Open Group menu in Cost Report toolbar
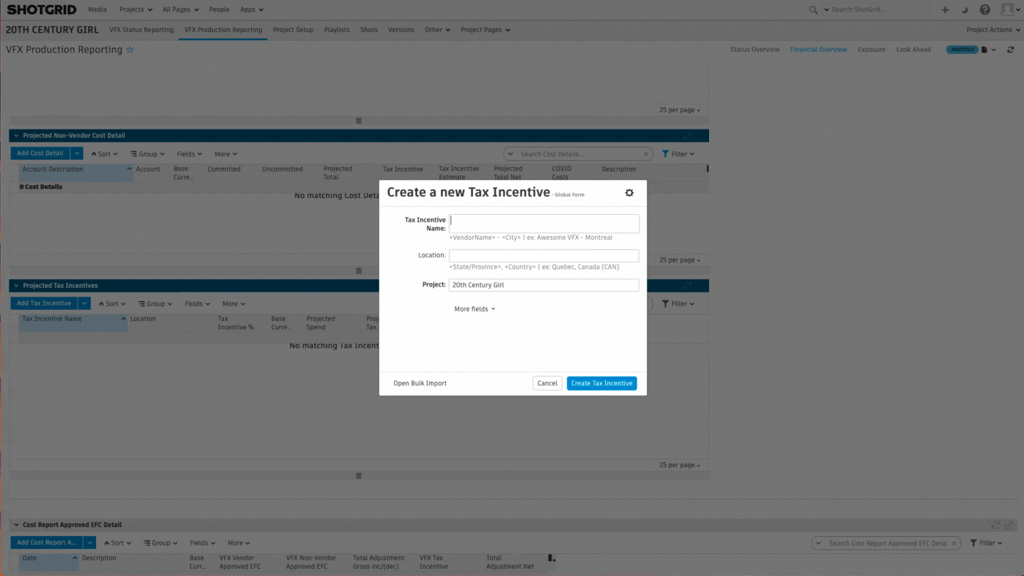Screen dimensions: 1024x576 tap(160, 543)
